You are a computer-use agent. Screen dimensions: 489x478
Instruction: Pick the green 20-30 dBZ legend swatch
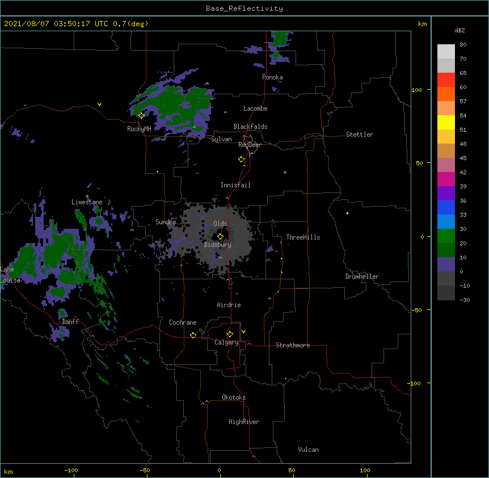(x=446, y=236)
